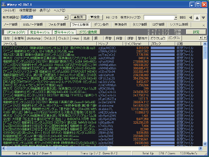The height and width of the screenshot is (157, 209).
Task: Click the ▲検索 button
Action: (78, 17)
